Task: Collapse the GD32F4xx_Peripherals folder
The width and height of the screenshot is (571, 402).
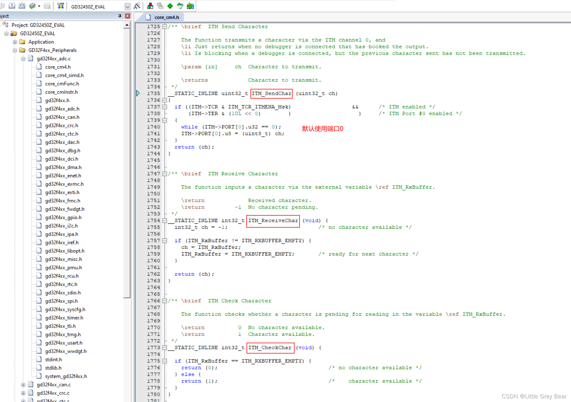Action: tap(15, 50)
